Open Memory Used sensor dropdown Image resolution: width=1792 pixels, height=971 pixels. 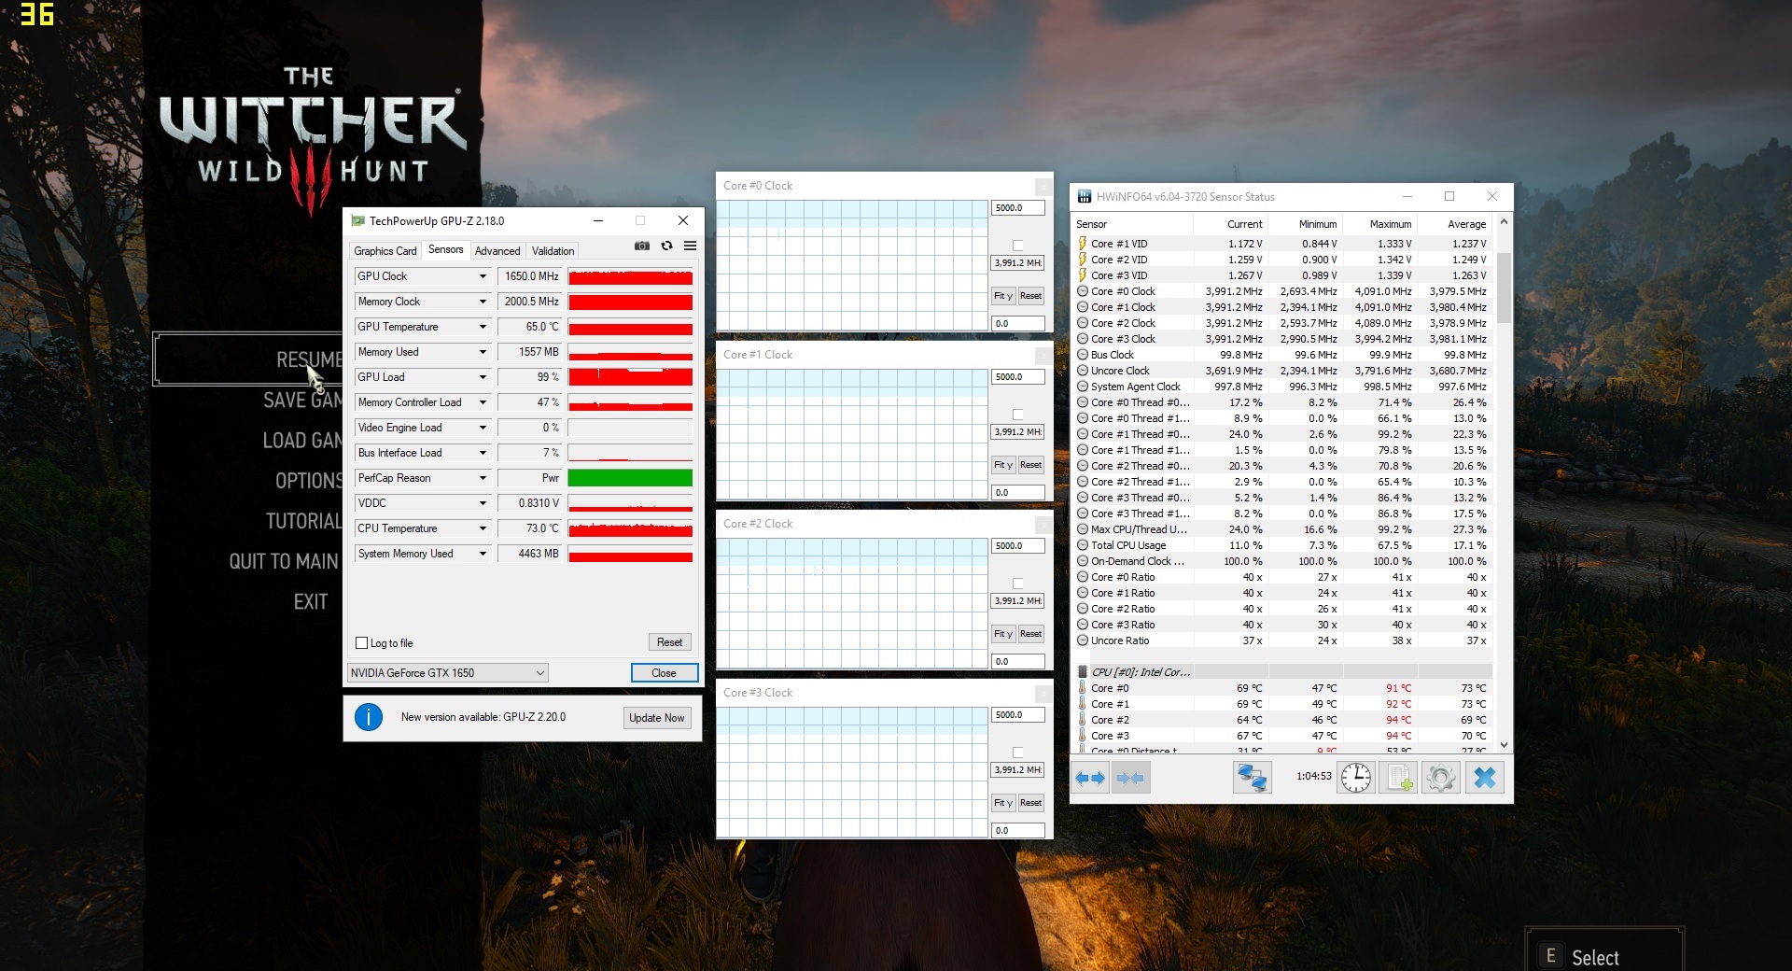tap(483, 352)
